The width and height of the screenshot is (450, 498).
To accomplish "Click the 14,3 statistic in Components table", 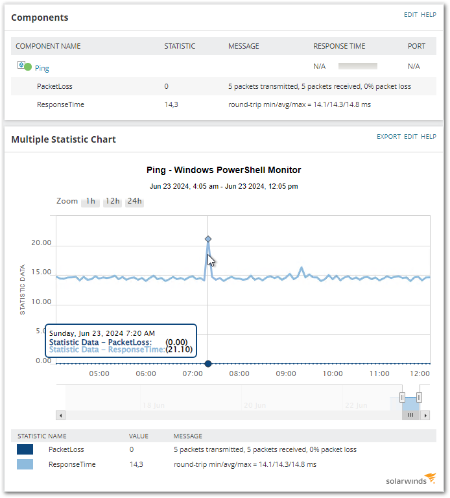I will (x=171, y=104).
